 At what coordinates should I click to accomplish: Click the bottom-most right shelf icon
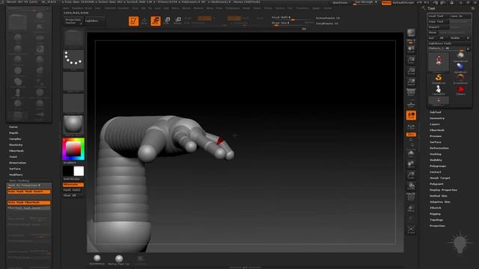click(411, 230)
